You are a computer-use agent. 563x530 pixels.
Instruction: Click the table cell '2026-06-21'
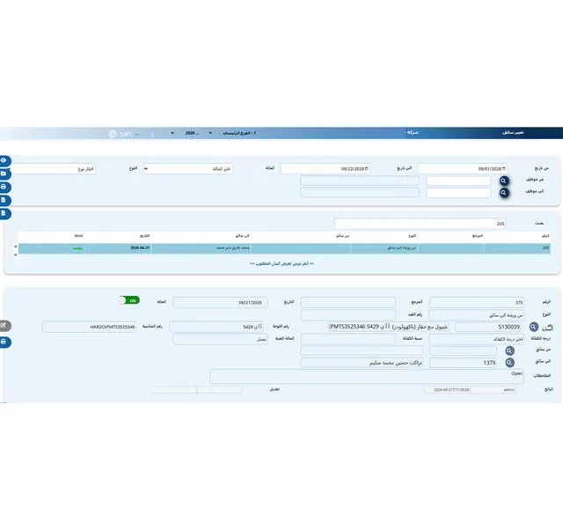119,248
